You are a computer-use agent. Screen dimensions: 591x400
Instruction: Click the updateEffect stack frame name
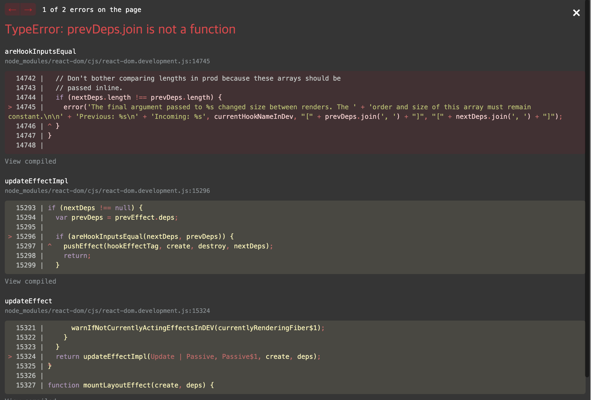click(x=28, y=301)
